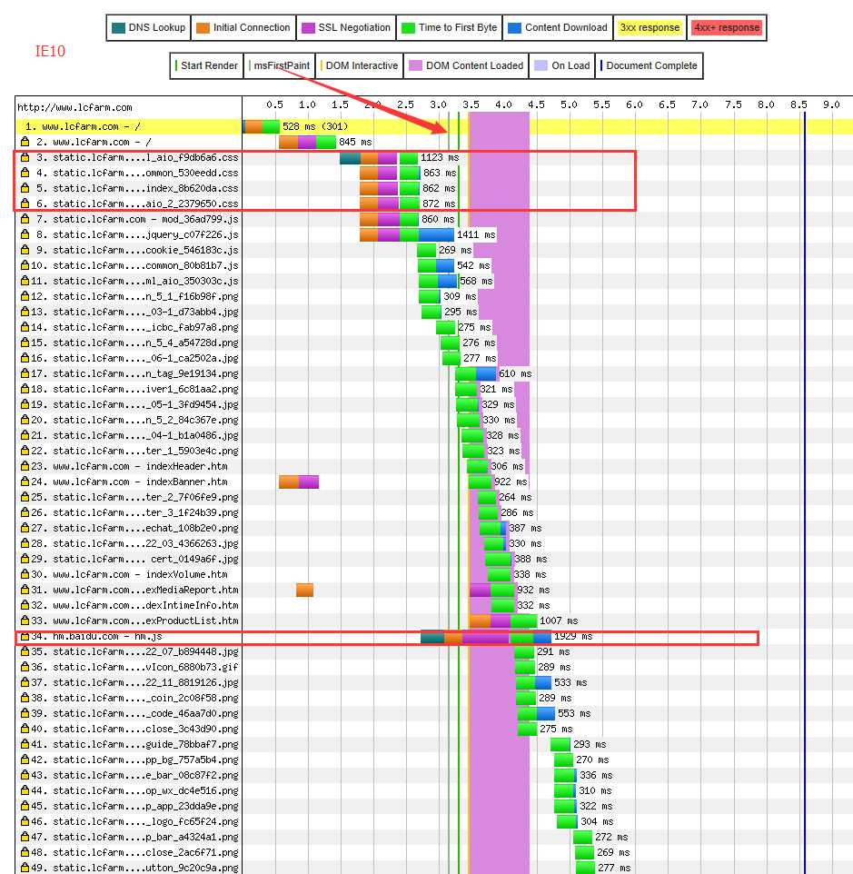
Task: Click the lock icon beside indexHeader.htm
Action: tap(25, 466)
